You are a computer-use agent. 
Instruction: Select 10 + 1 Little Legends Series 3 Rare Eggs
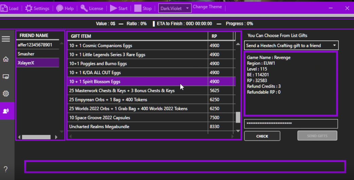tap(151, 55)
